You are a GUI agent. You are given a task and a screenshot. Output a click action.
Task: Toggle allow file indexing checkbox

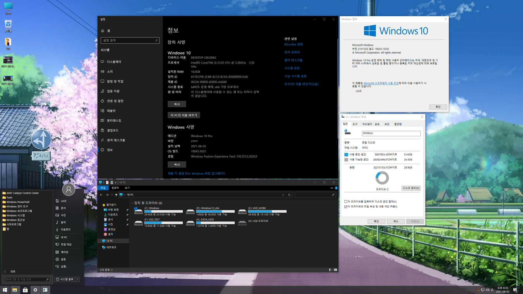point(346,206)
